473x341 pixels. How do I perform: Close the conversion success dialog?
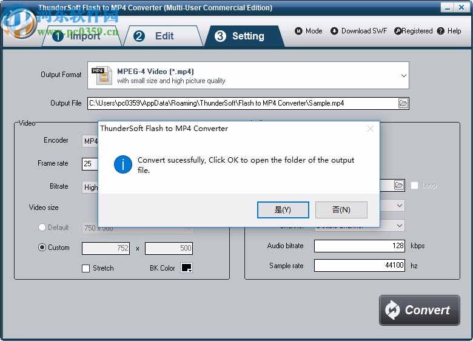pyautogui.click(x=371, y=129)
